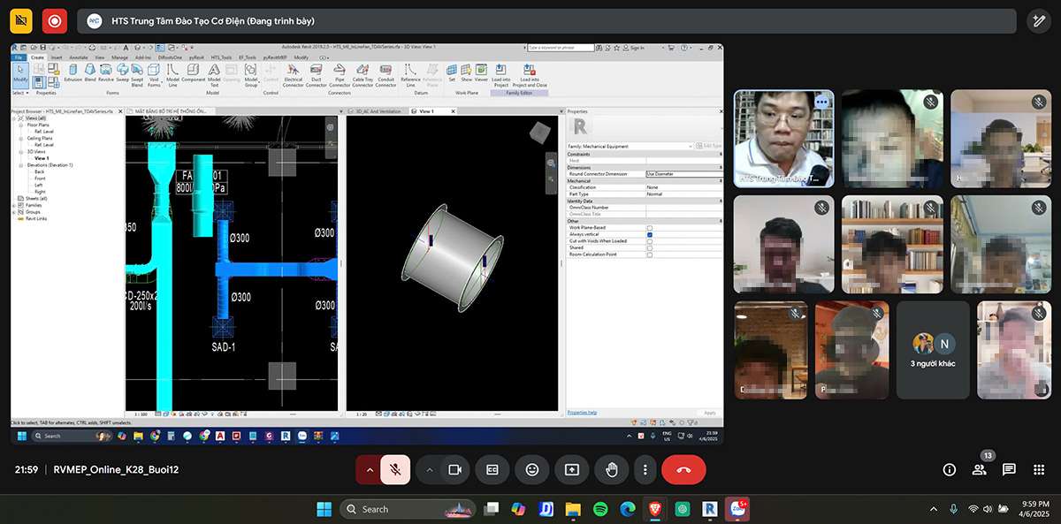Open meeting details info icon
1061x524 pixels.
(950, 470)
